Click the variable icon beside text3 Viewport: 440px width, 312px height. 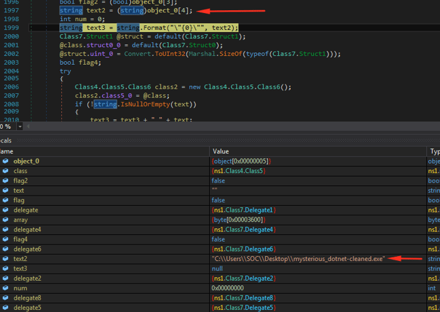point(5,268)
